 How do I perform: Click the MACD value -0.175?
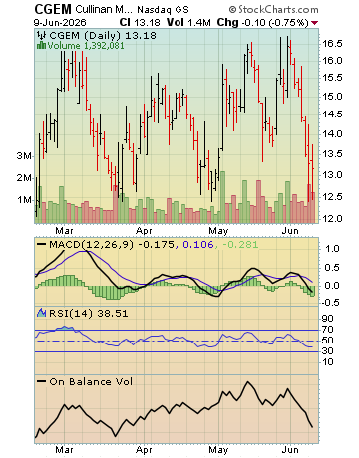156,245
